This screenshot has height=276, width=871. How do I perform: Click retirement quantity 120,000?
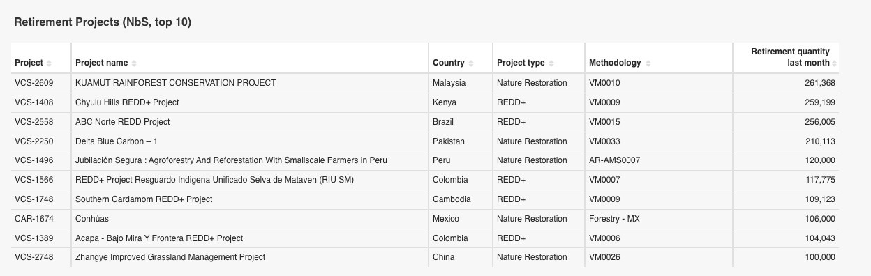[x=819, y=160]
